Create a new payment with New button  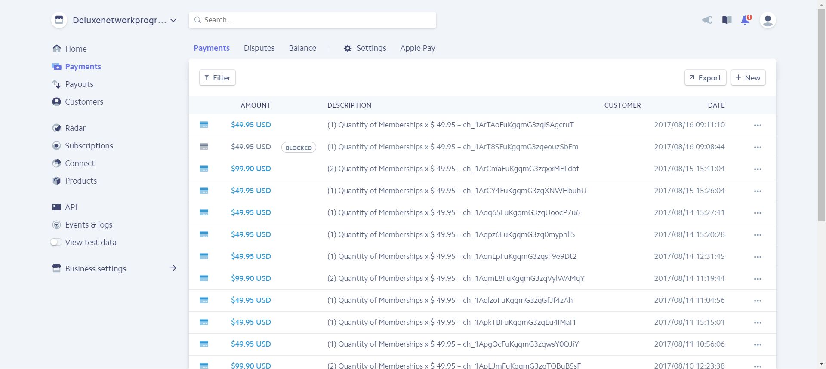(748, 78)
